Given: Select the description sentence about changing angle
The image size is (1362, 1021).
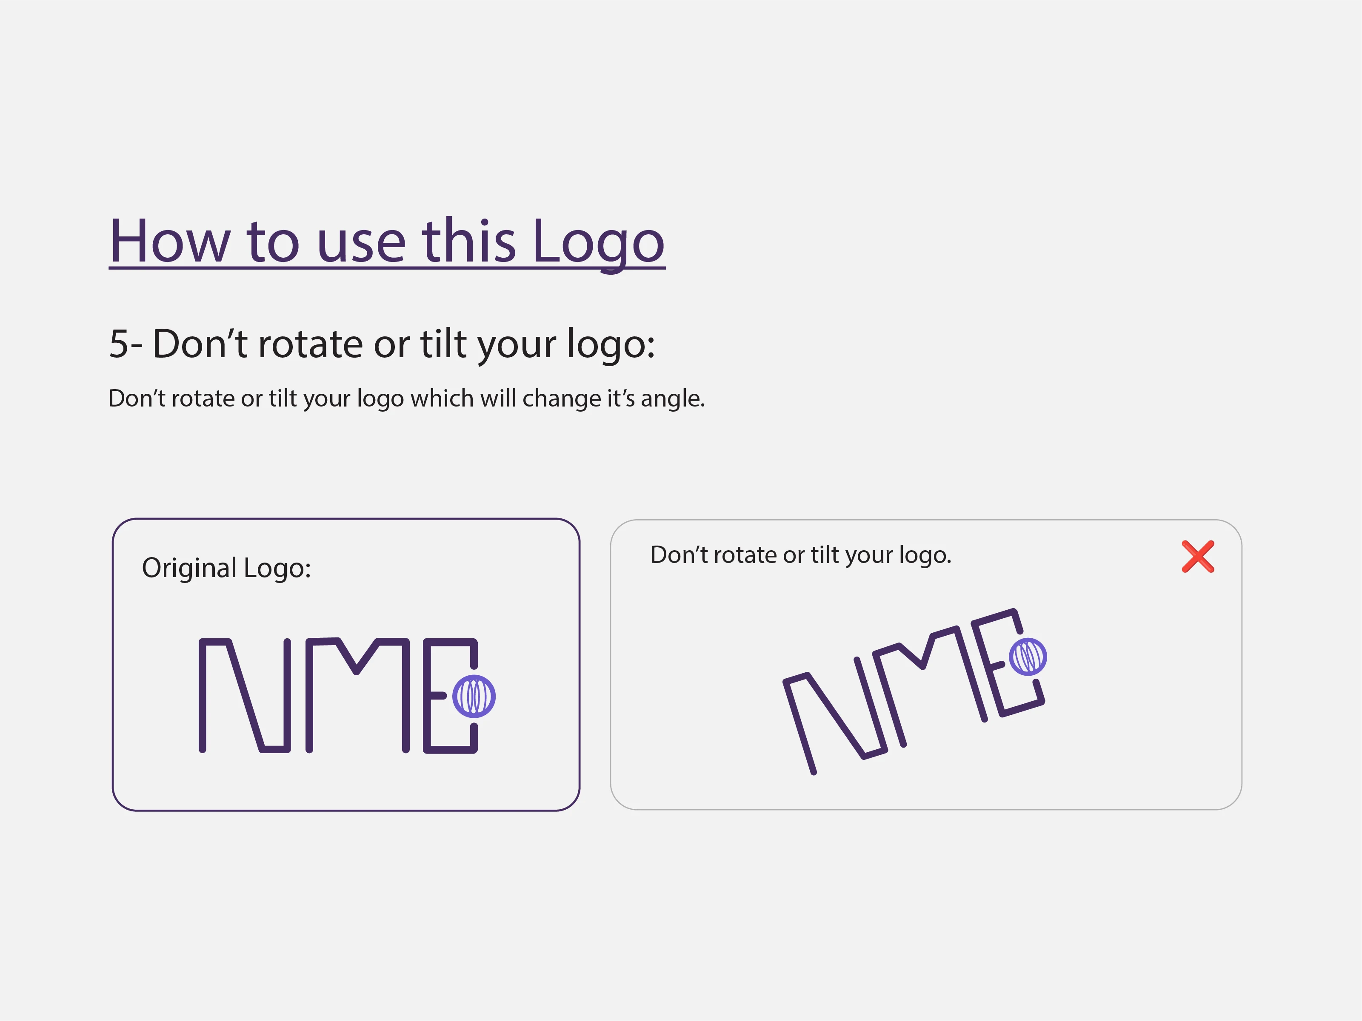Looking at the screenshot, I should tap(406, 398).
